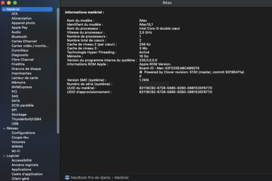Select Diagnostic in the sidebar
The height and width of the screenshot is (181, 272).
point(20,55)
